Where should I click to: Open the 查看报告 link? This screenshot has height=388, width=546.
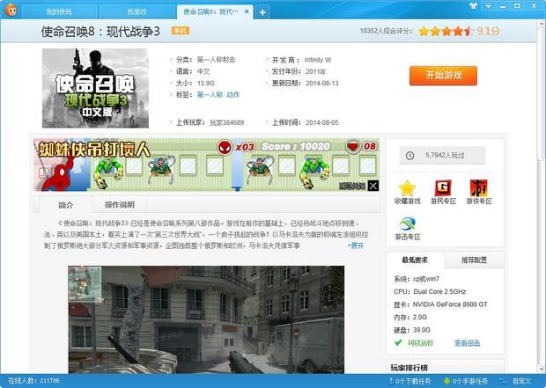pyautogui.click(x=467, y=343)
